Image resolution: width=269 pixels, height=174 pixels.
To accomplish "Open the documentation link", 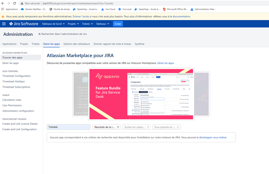I will pos(181,17).
